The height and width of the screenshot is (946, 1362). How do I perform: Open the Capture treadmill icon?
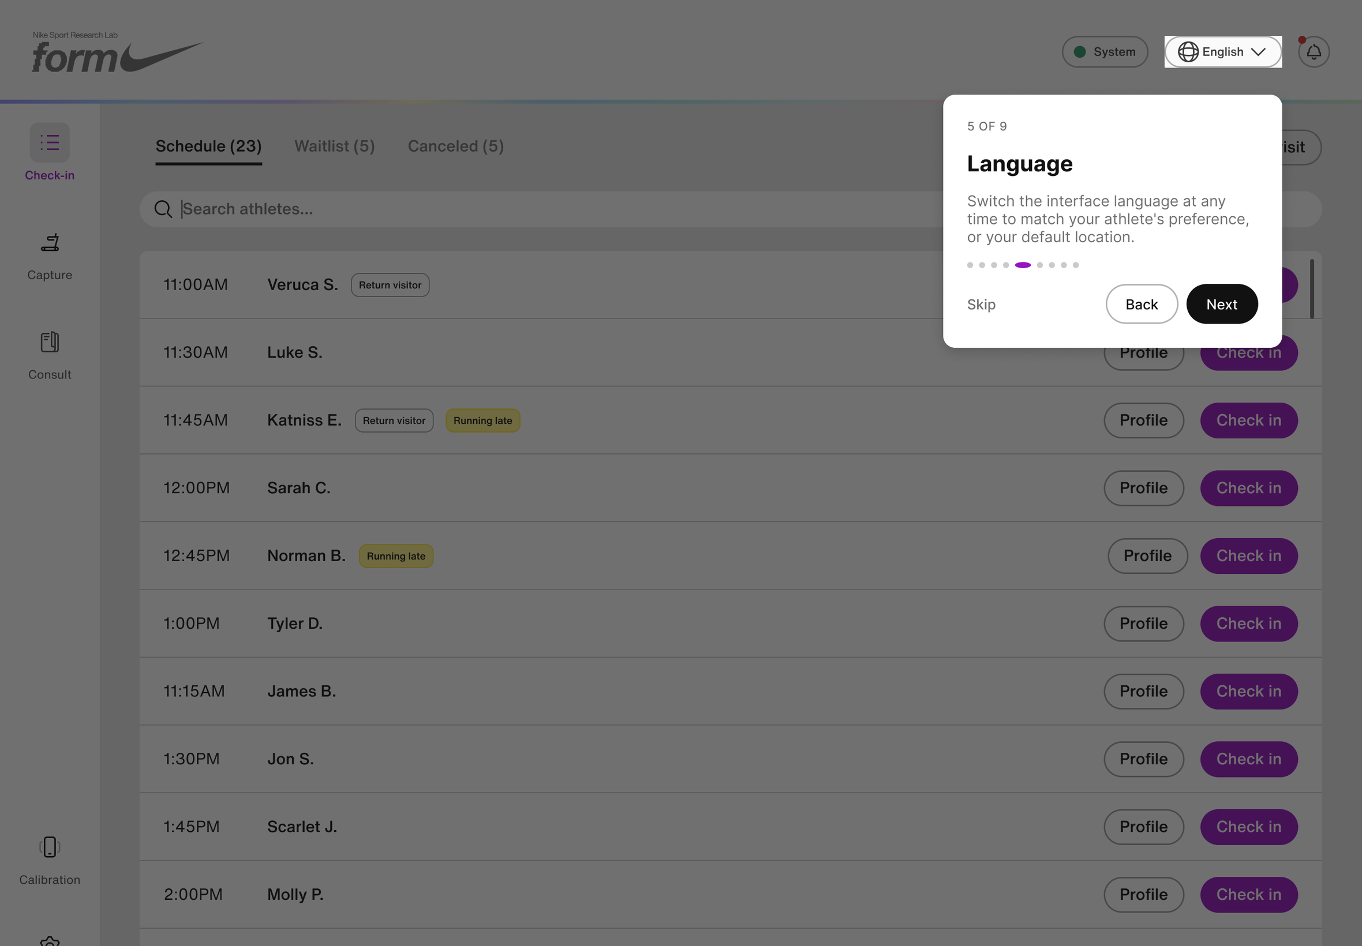[x=50, y=242]
